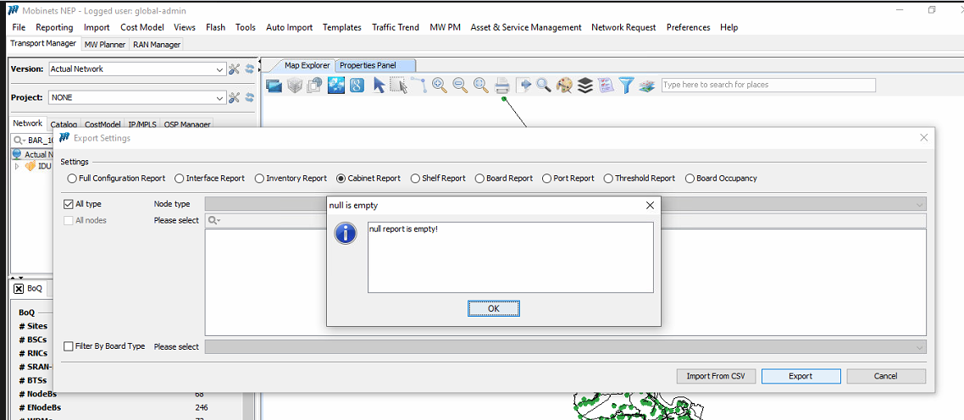Enable the Filter By Board Type checkbox
Viewport: 964px width, 420px height.
(69, 346)
